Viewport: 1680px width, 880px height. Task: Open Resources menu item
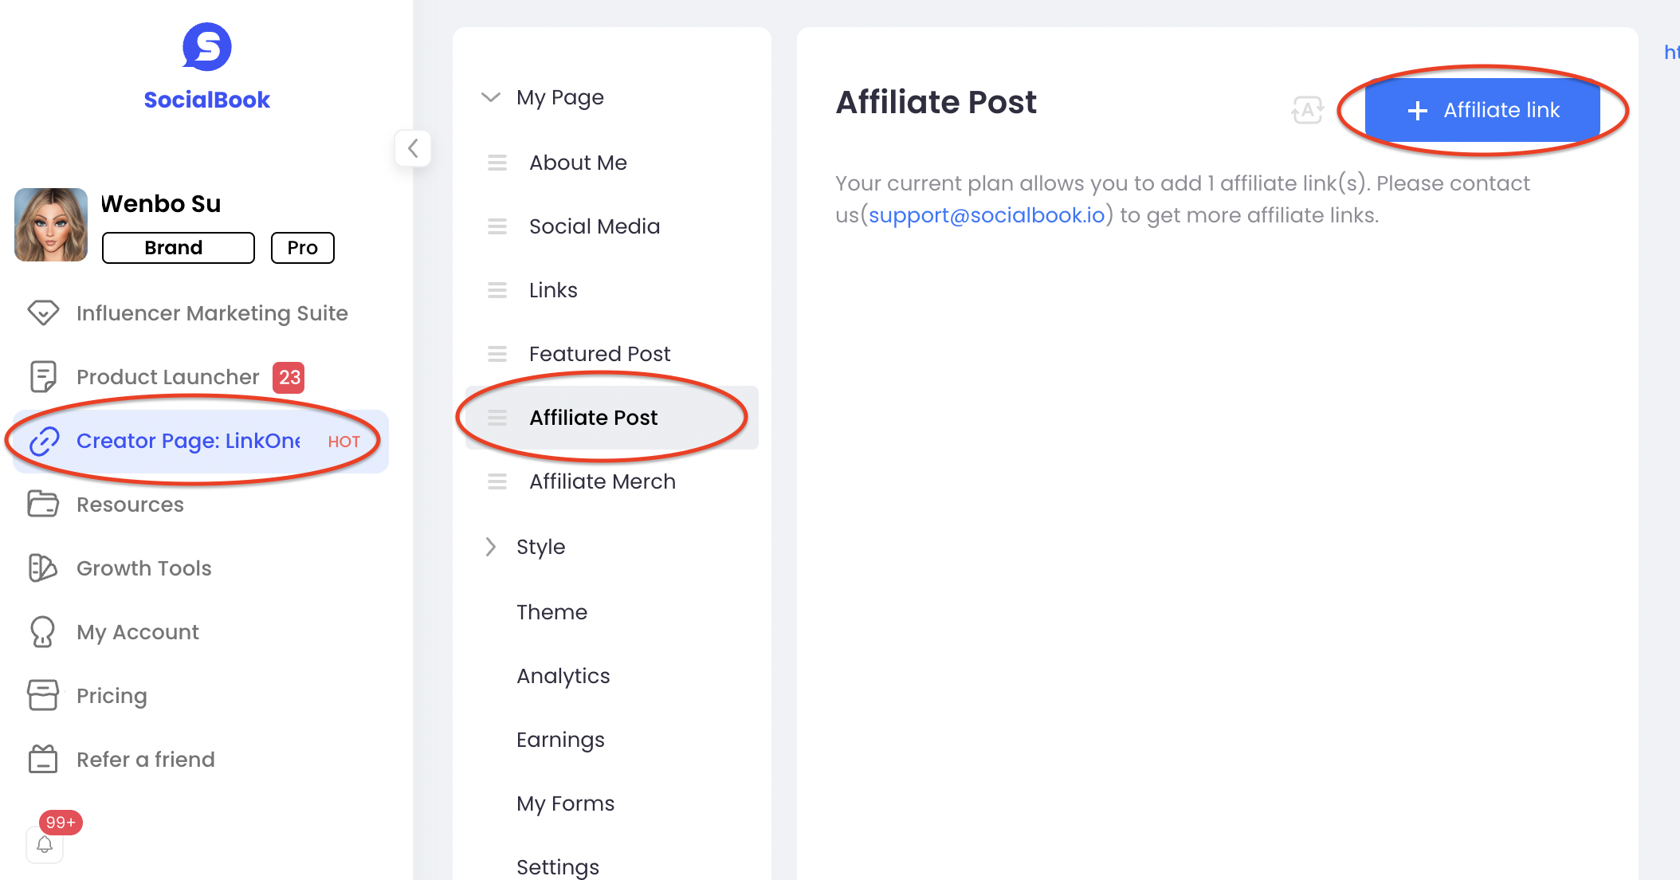coord(201,505)
